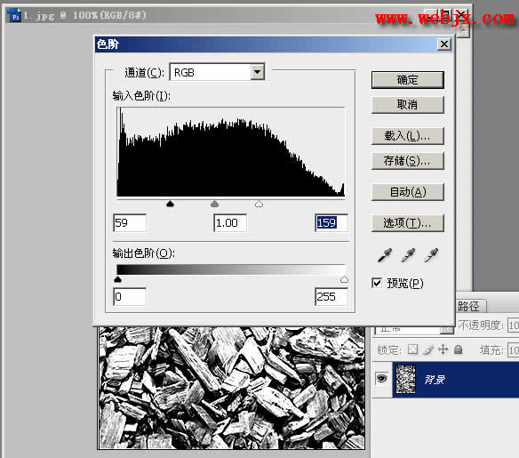
Task: Click the output white level slider
Action: [x=344, y=279]
